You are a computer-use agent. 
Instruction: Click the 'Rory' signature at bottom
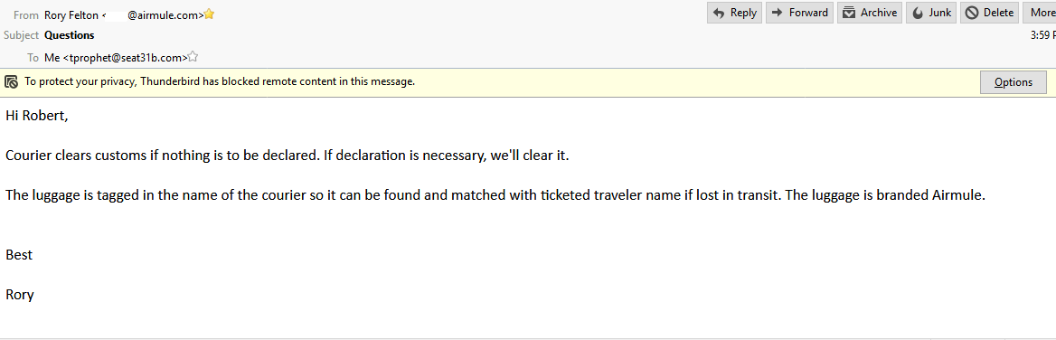(20, 295)
